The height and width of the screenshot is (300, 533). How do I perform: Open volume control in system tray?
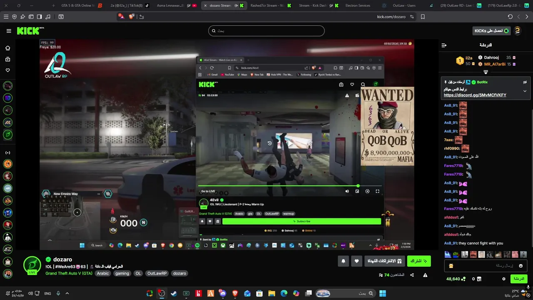pyautogui.click(x=30, y=293)
